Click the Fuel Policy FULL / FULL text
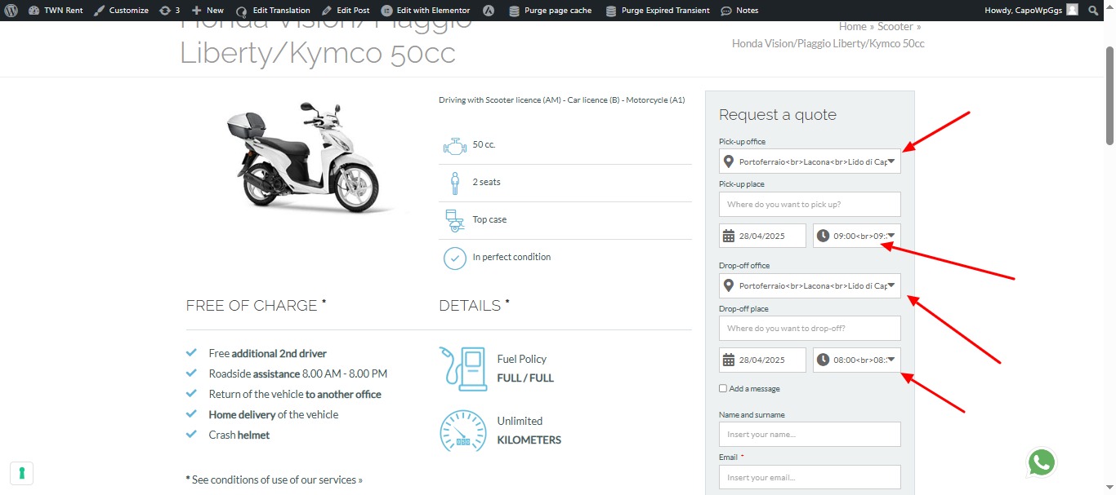The height and width of the screenshot is (495, 1116). point(525,369)
